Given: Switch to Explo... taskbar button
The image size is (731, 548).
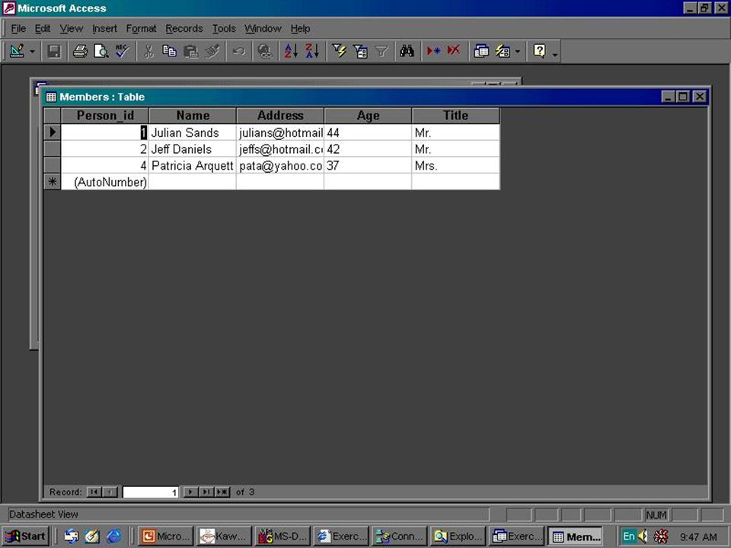Looking at the screenshot, I should (x=458, y=537).
